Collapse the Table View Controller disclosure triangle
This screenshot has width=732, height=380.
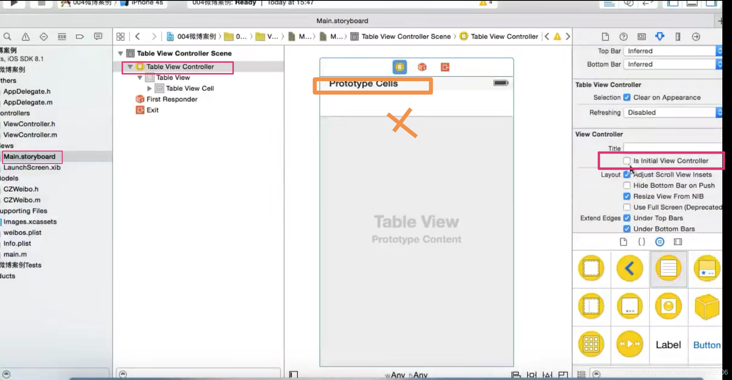(x=130, y=67)
